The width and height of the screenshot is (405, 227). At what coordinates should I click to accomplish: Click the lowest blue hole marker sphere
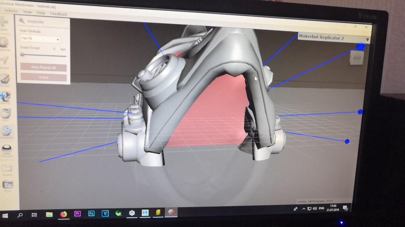pos(347,141)
